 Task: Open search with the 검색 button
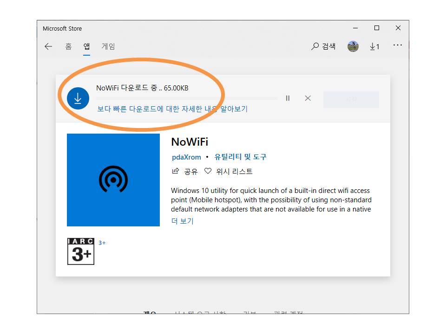[x=323, y=46]
